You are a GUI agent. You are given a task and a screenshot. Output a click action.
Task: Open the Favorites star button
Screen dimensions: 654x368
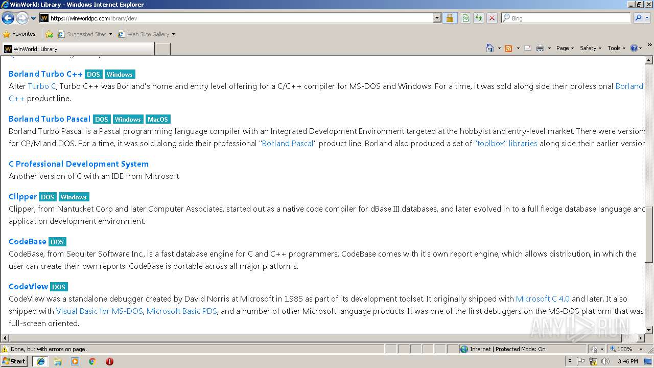click(x=19, y=34)
